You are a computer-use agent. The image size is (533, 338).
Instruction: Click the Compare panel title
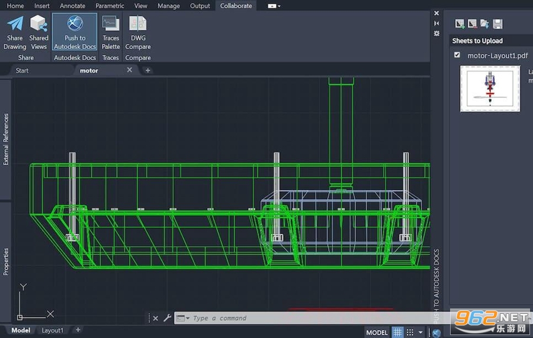pos(137,58)
